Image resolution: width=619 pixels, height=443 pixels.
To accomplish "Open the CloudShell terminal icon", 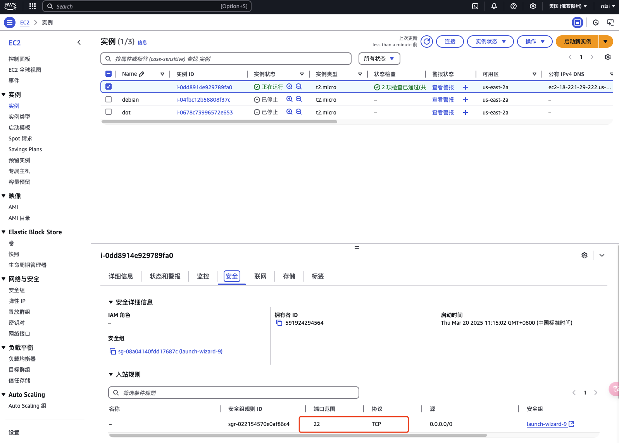I will [x=475, y=6].
